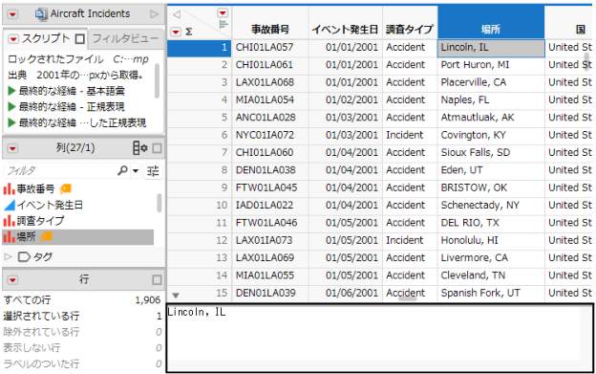This screenshot has width=596, height=374.
Task: Run the 最終的な経緯 - 基本語彙 script
Action: tap(11, 91)
